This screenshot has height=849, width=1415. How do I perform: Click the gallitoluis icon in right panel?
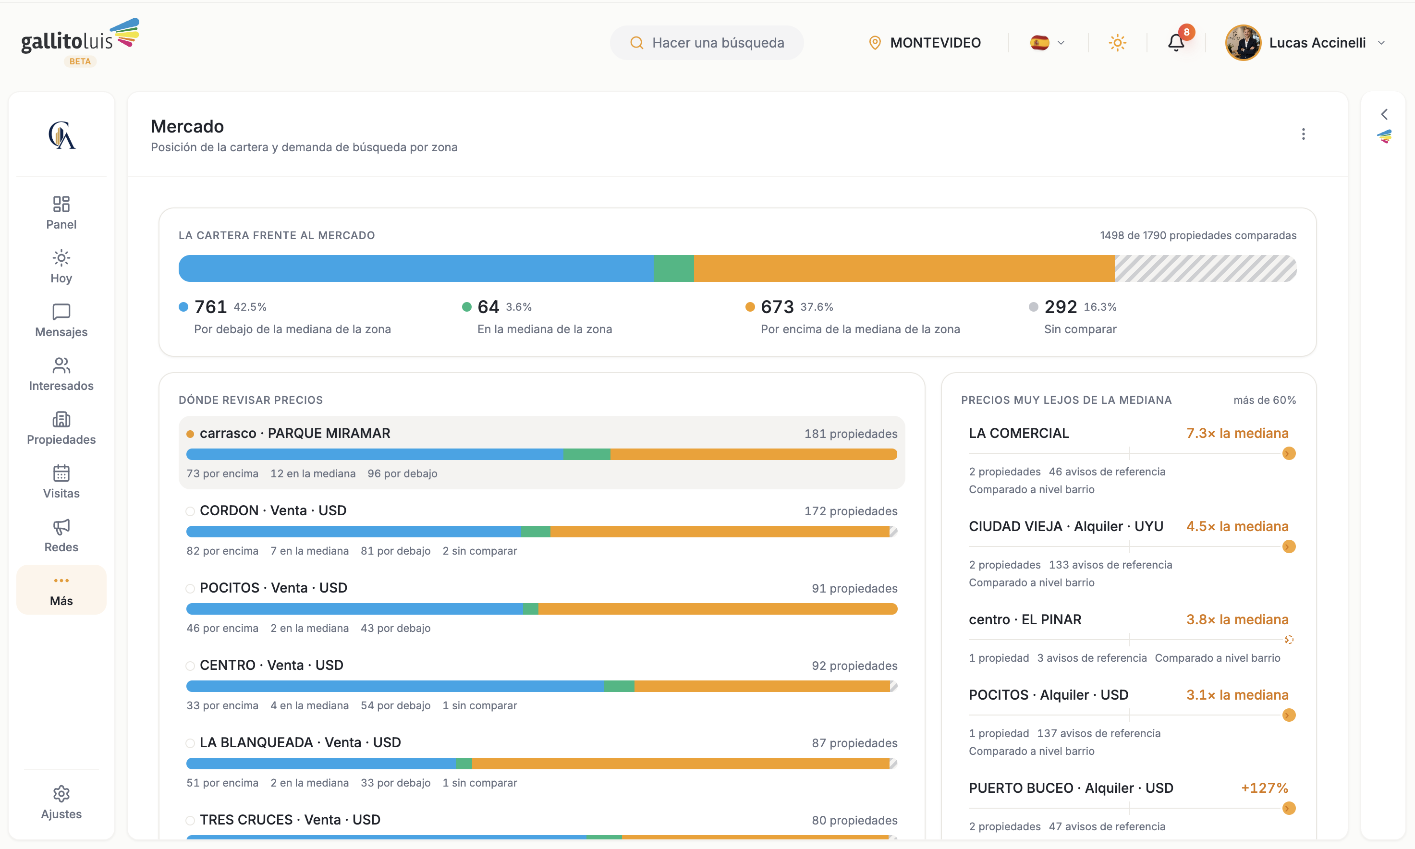1384,137
